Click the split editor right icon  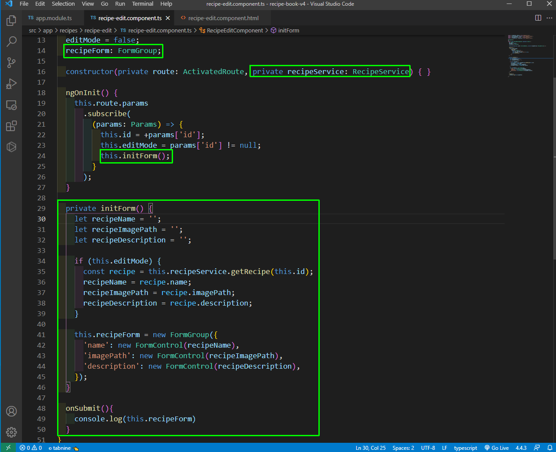pyautogui.click(x=538, y=18)
